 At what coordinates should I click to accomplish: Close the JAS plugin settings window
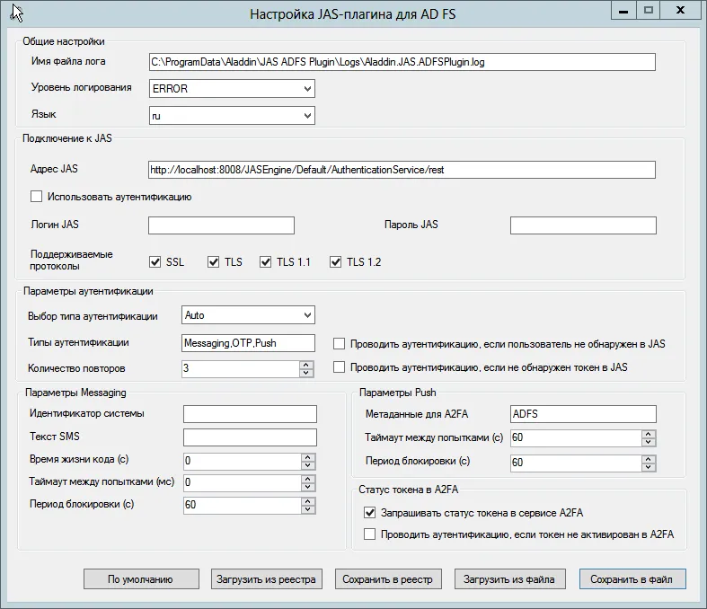click(680, 11)
